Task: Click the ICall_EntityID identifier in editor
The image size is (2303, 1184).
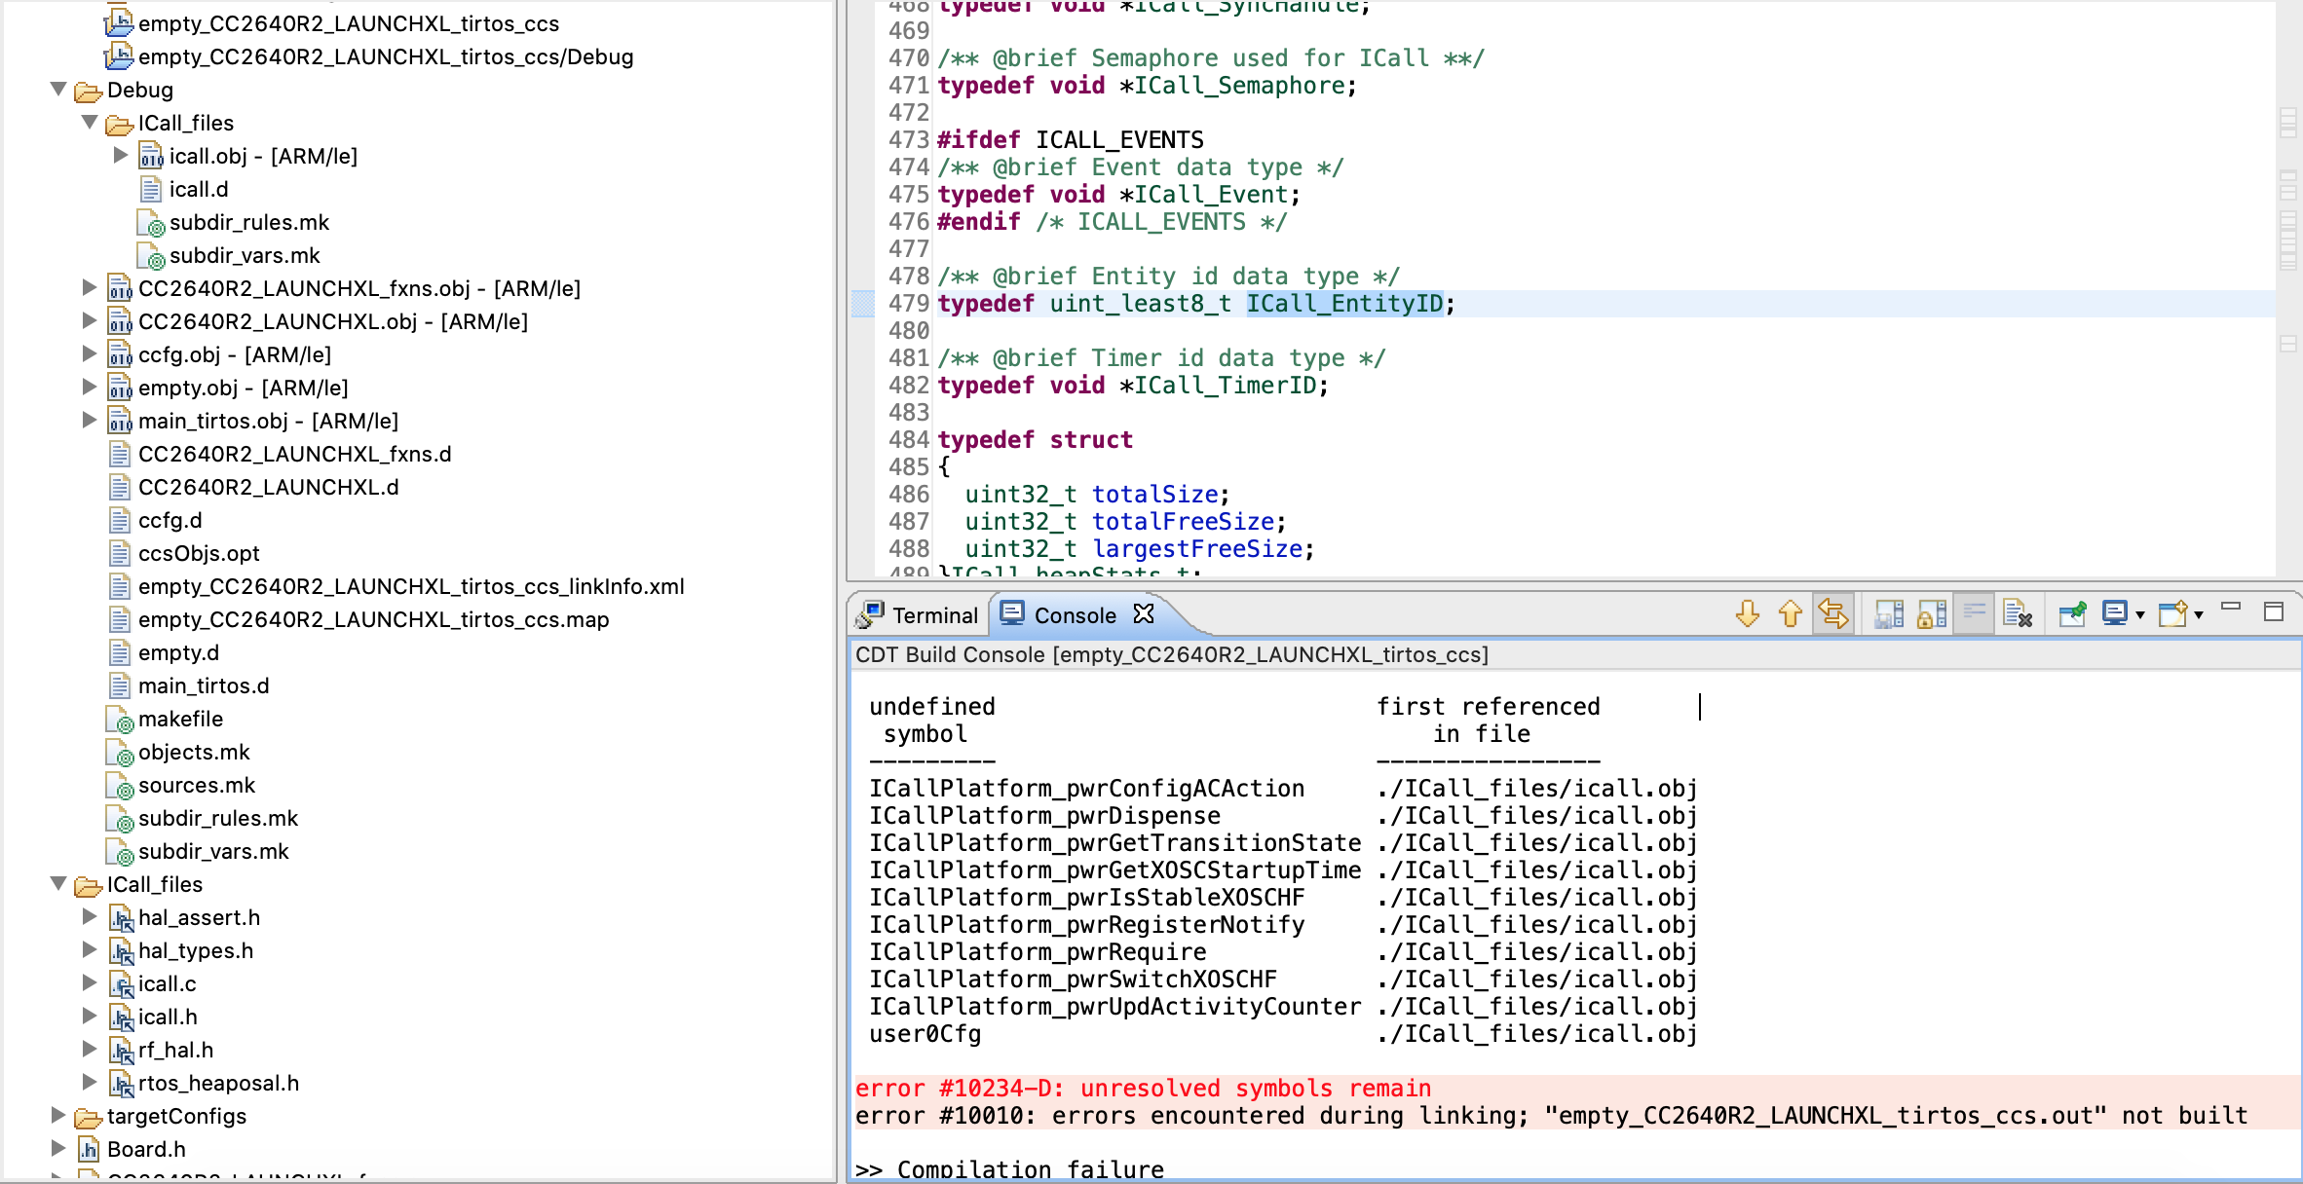Action: point(1344,304)
